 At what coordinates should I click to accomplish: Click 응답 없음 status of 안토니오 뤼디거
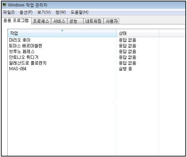point(127,57)
